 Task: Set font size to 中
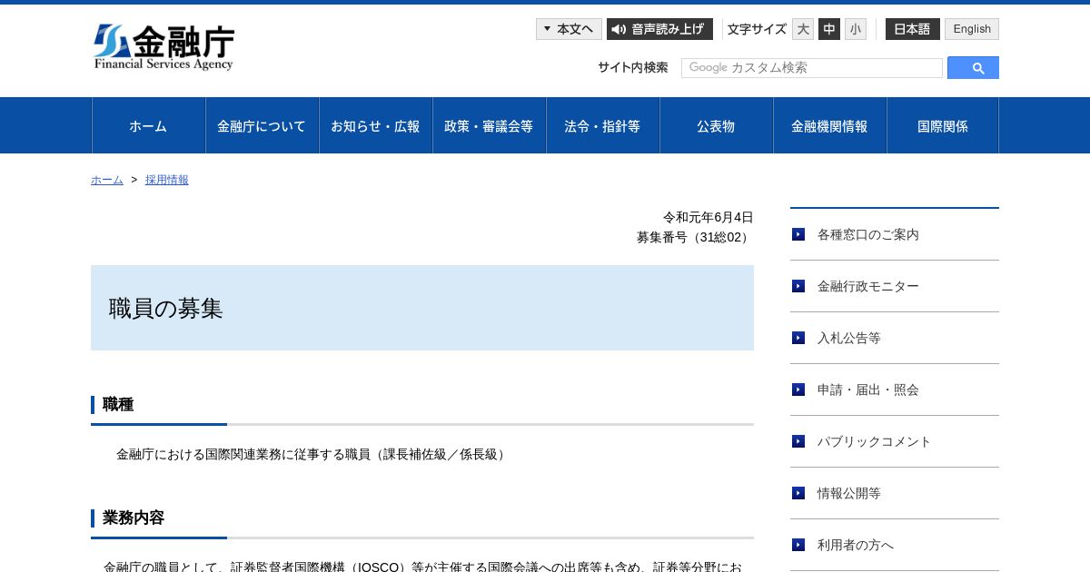(829, 29)
